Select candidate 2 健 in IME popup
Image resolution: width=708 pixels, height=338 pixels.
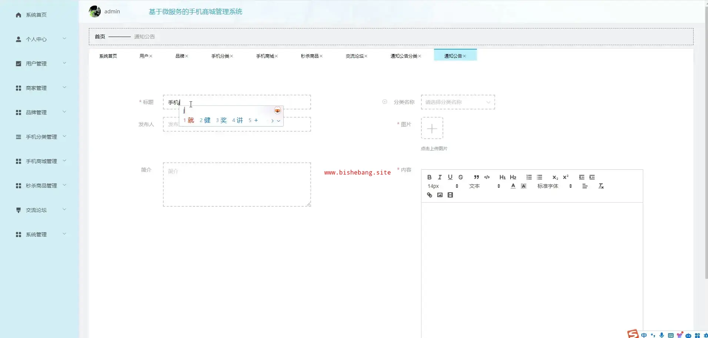coord(205,120)
